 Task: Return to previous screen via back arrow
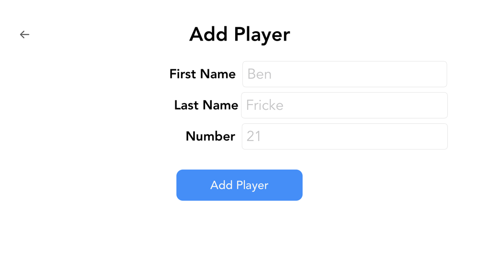(x=24, y=34)
